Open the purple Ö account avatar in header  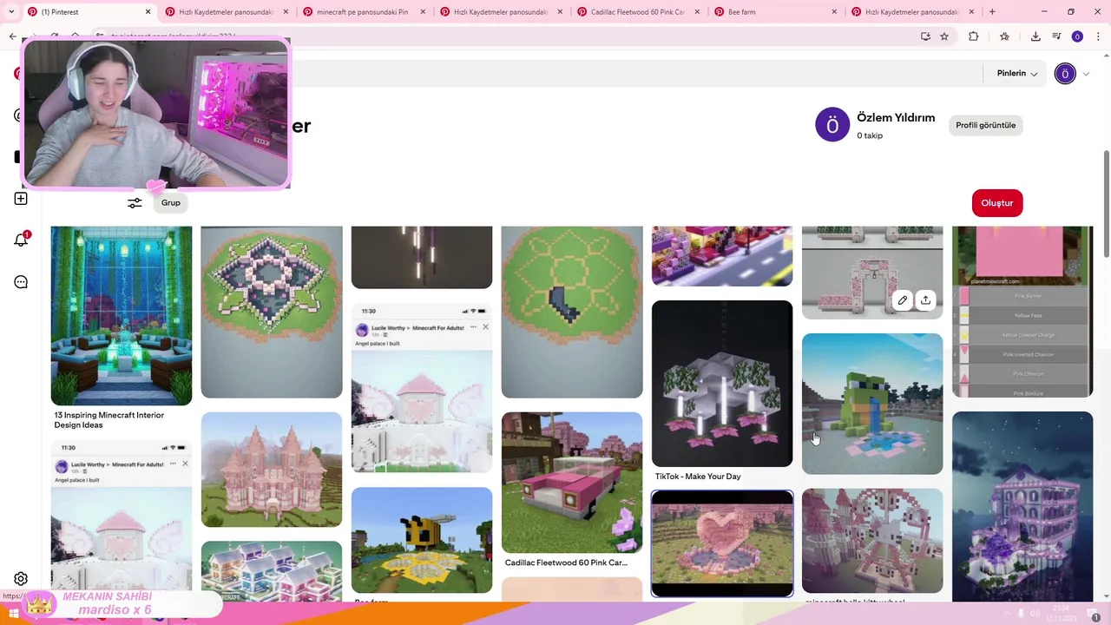click(x=1065, y=74)
